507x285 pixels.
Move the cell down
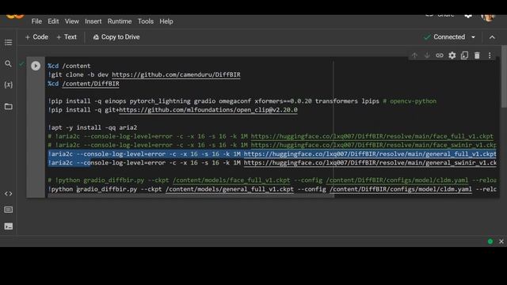click(x=427, y=55)
